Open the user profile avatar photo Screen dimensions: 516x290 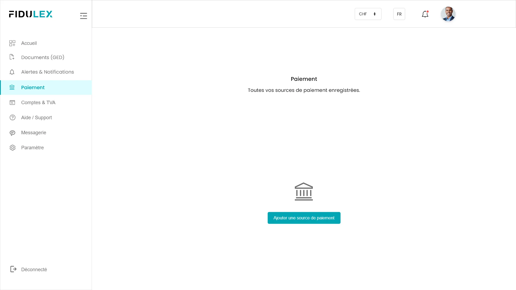tap(448, 14)
